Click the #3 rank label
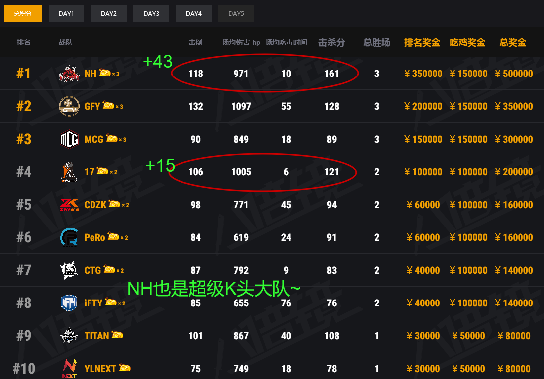Image resolution: width=544 pixels, height=379 pixels. click(24, 139)
